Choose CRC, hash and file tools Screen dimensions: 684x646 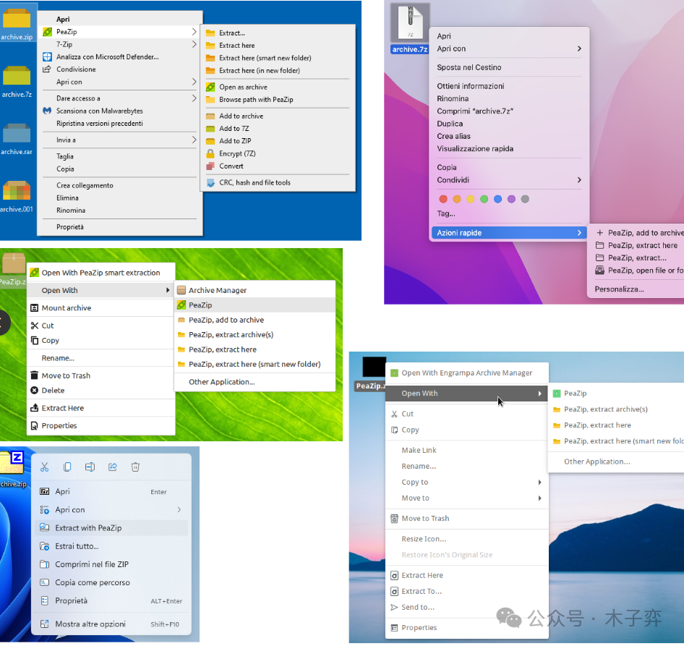click(255, 182)
